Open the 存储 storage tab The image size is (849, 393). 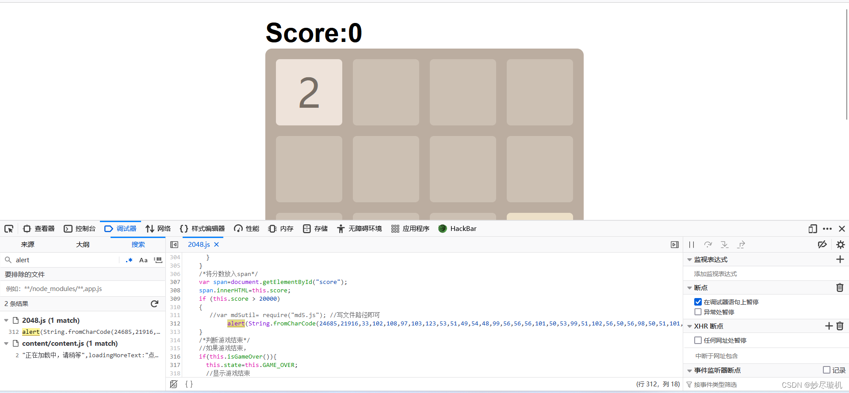point(315,229)
